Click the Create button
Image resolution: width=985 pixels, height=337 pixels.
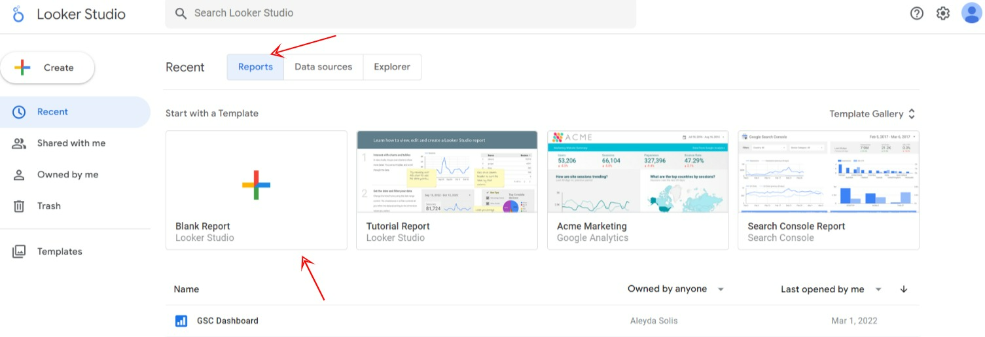pos(47,67)
